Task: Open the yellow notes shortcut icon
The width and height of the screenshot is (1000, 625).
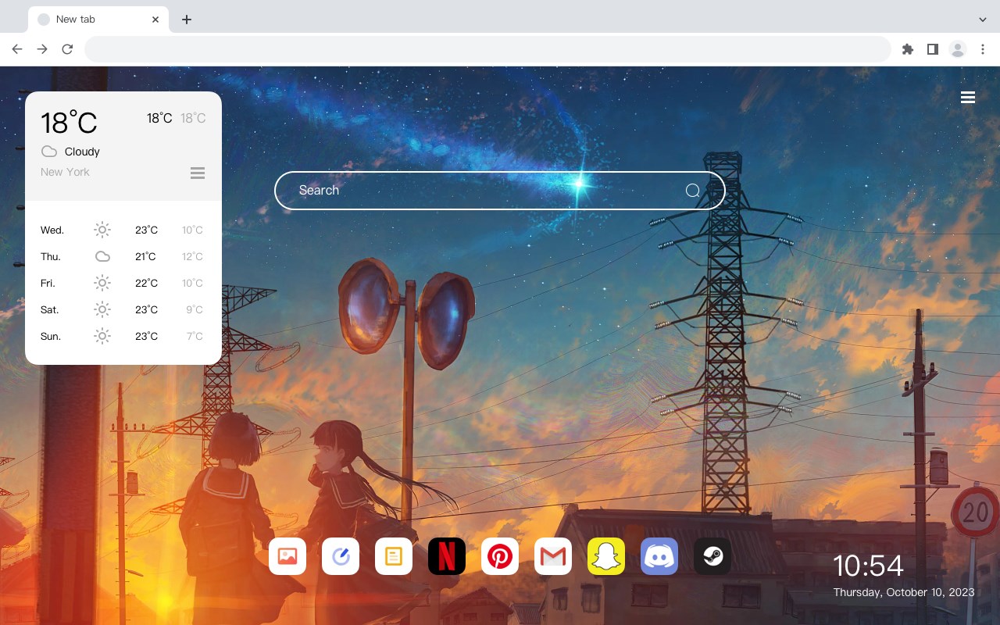Action: [394, 556]
